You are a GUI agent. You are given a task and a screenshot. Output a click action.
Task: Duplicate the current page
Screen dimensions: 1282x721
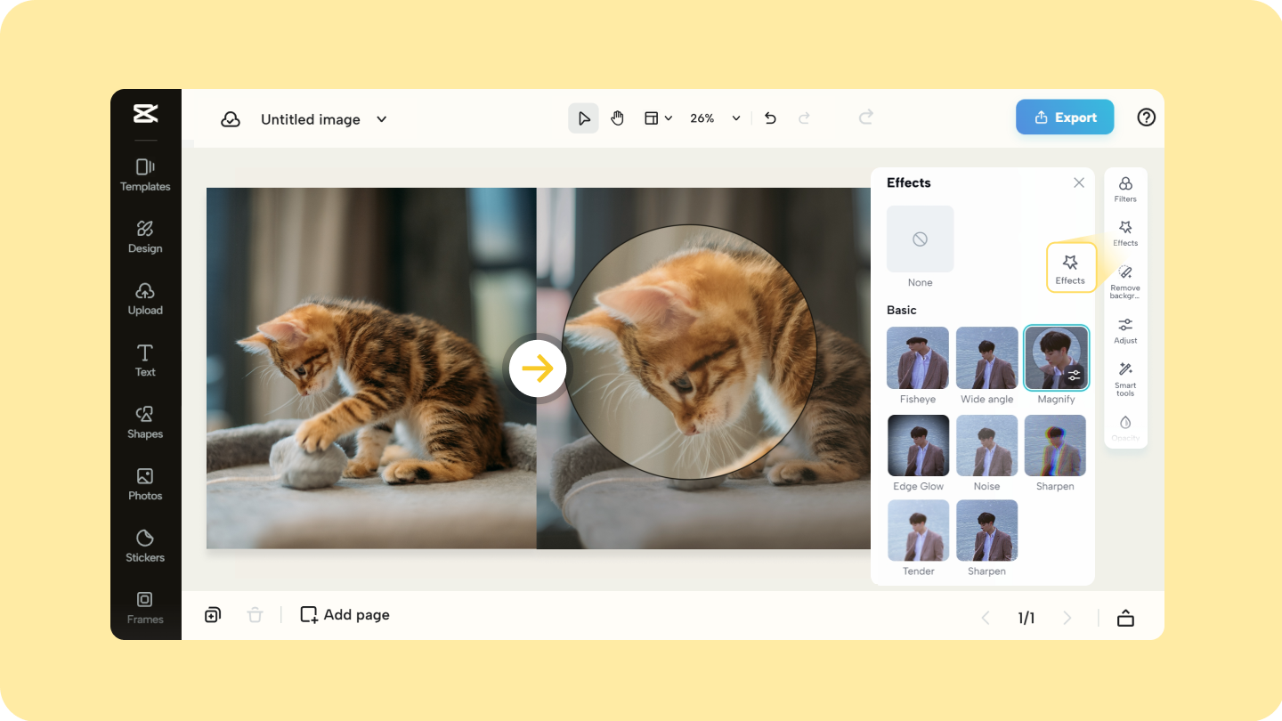tap(213, 615)
